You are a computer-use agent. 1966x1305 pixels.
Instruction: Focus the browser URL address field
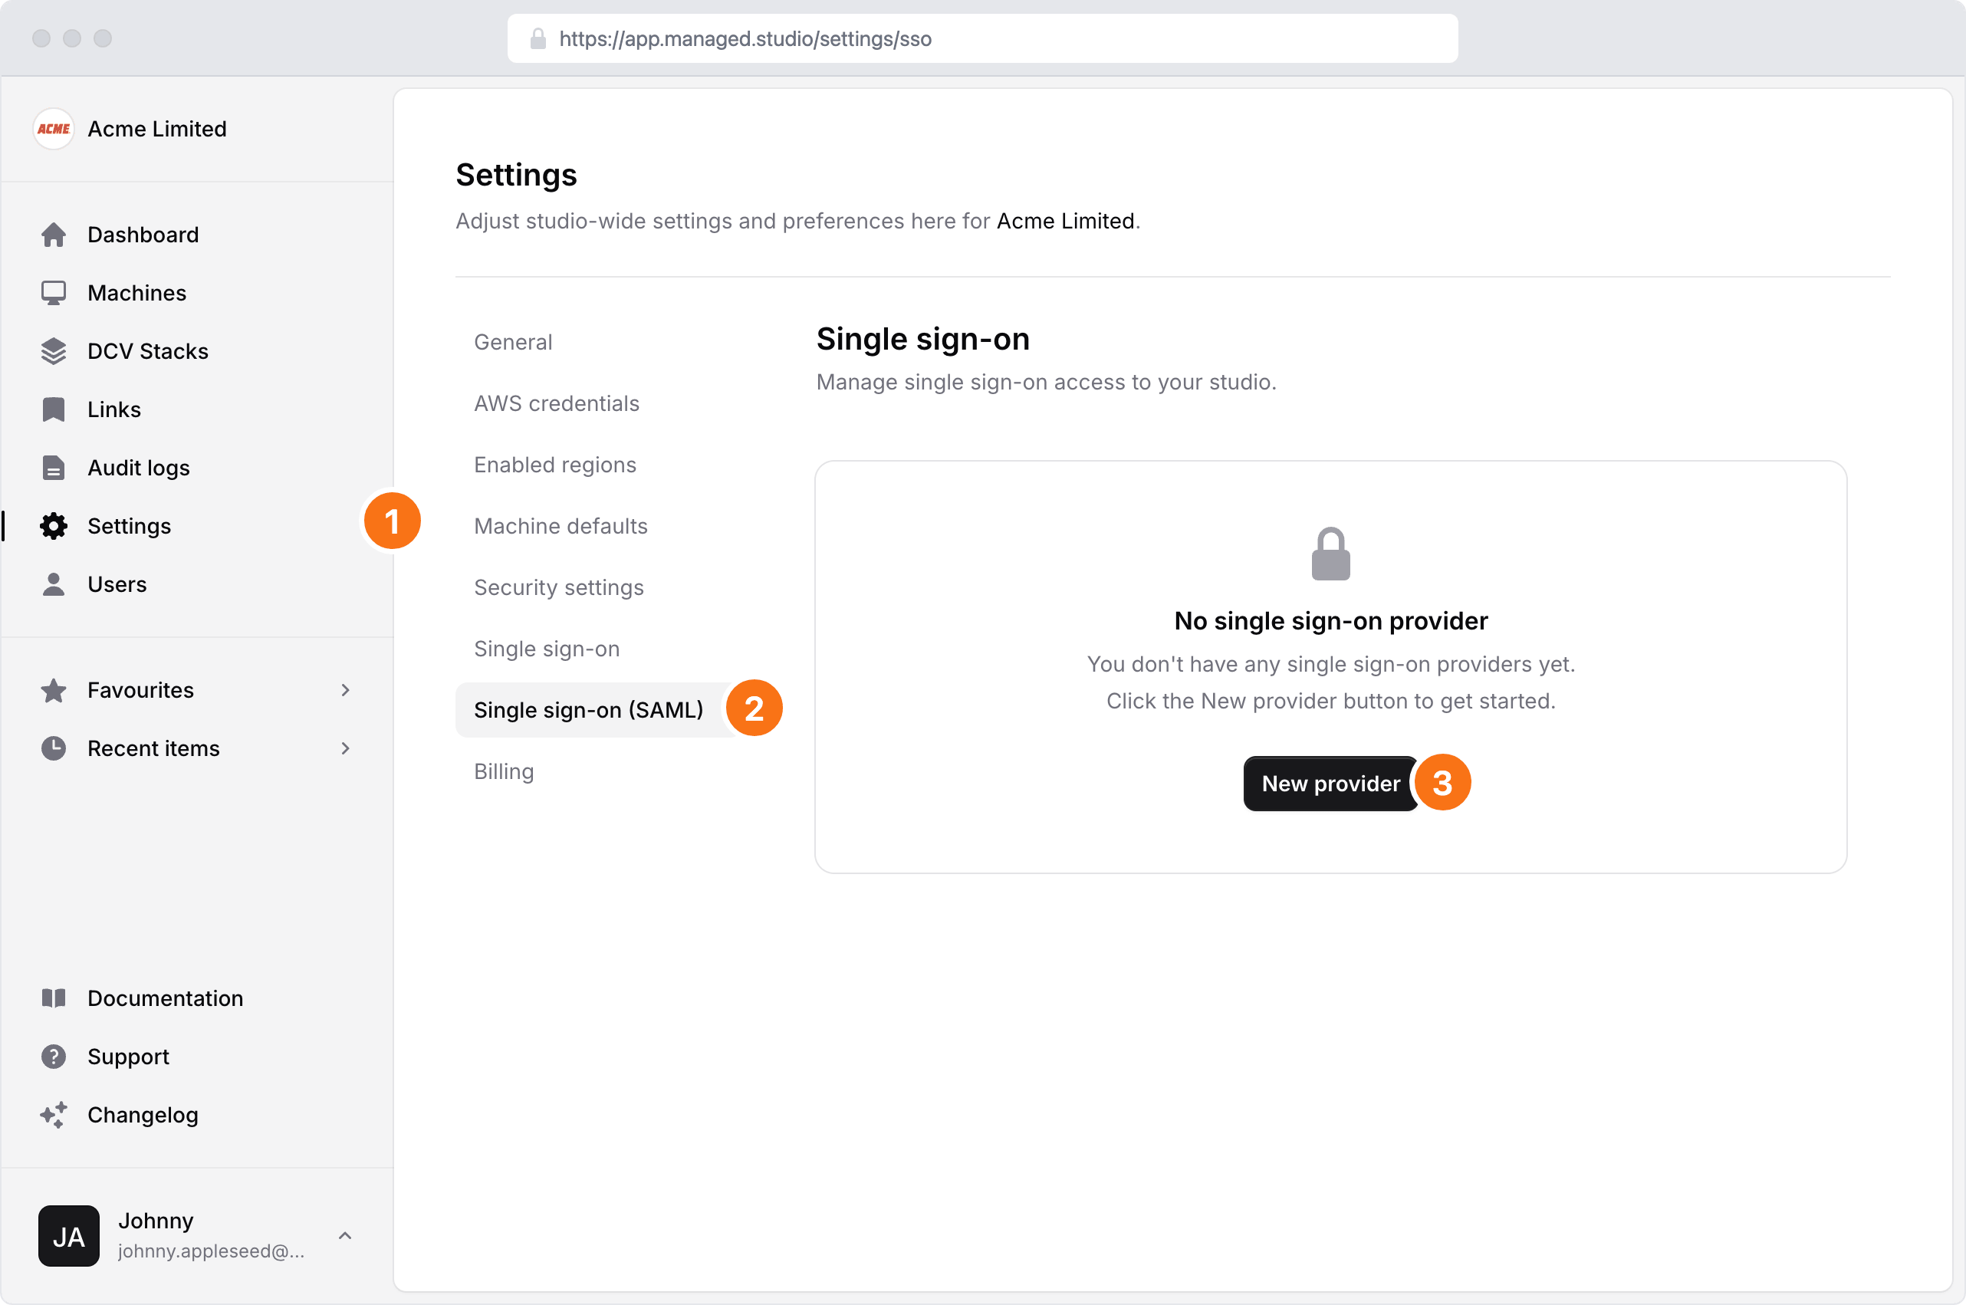pyautogui.click(x=982, y=38)
